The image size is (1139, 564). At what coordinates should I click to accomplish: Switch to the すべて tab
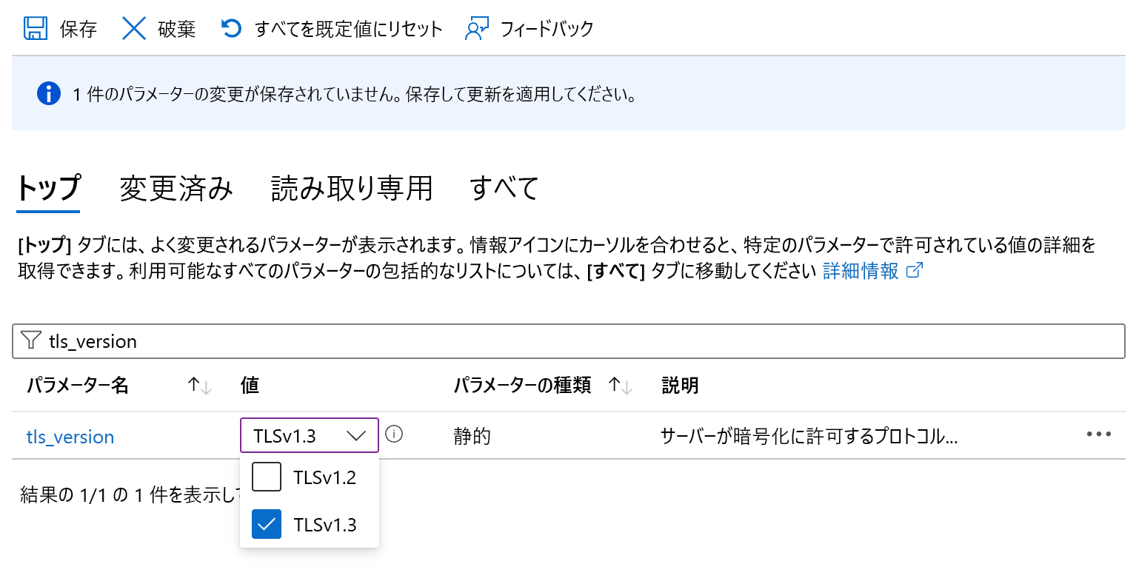(x=504, y=189)
